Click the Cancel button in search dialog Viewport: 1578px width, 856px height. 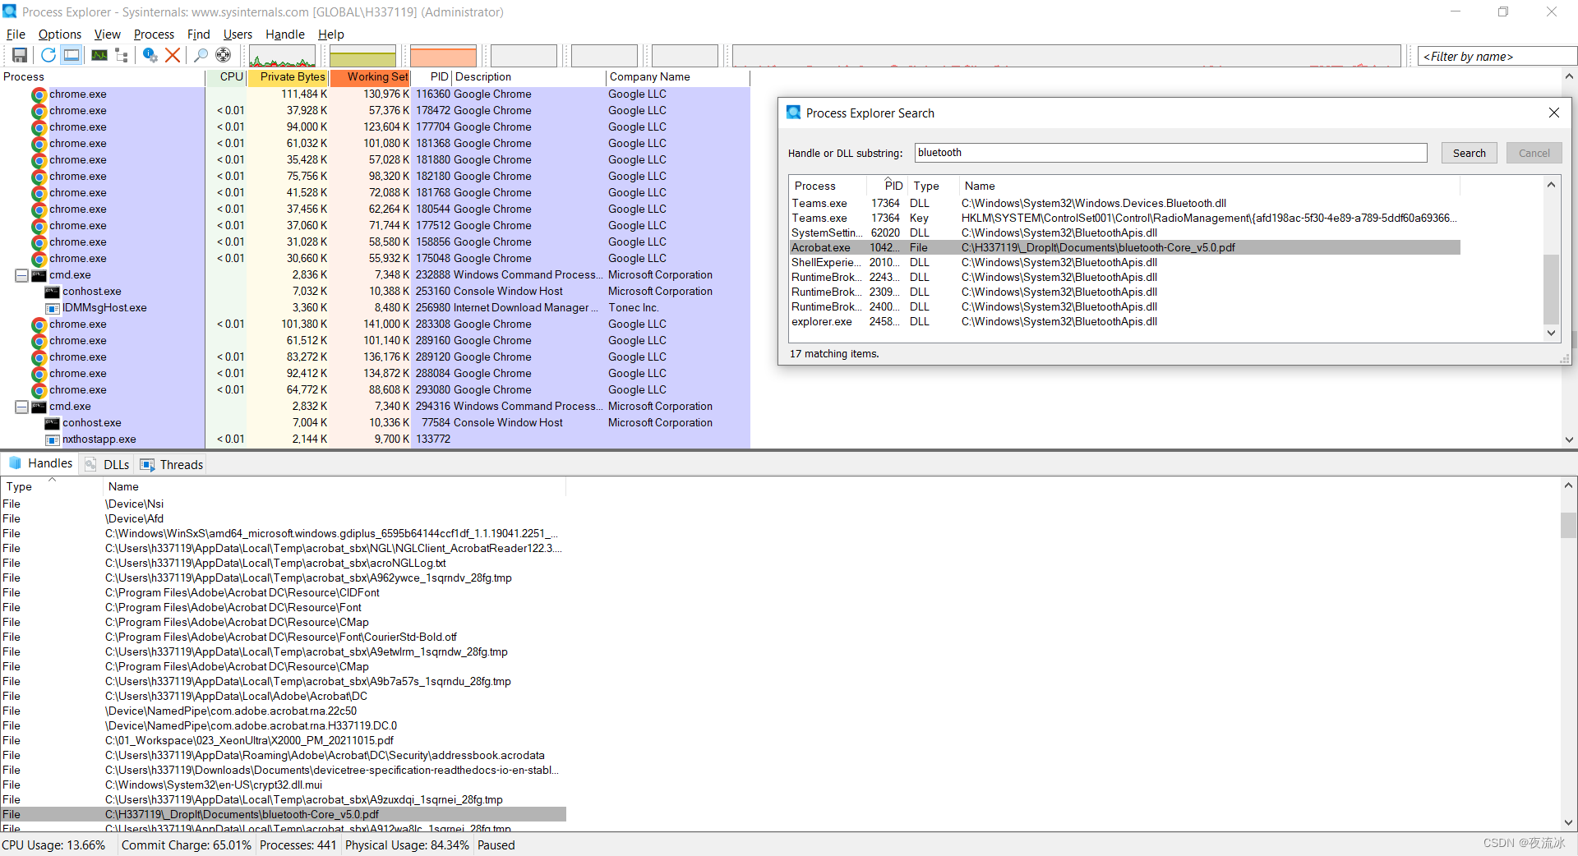pyautogui.click(x=1534, y=153)
